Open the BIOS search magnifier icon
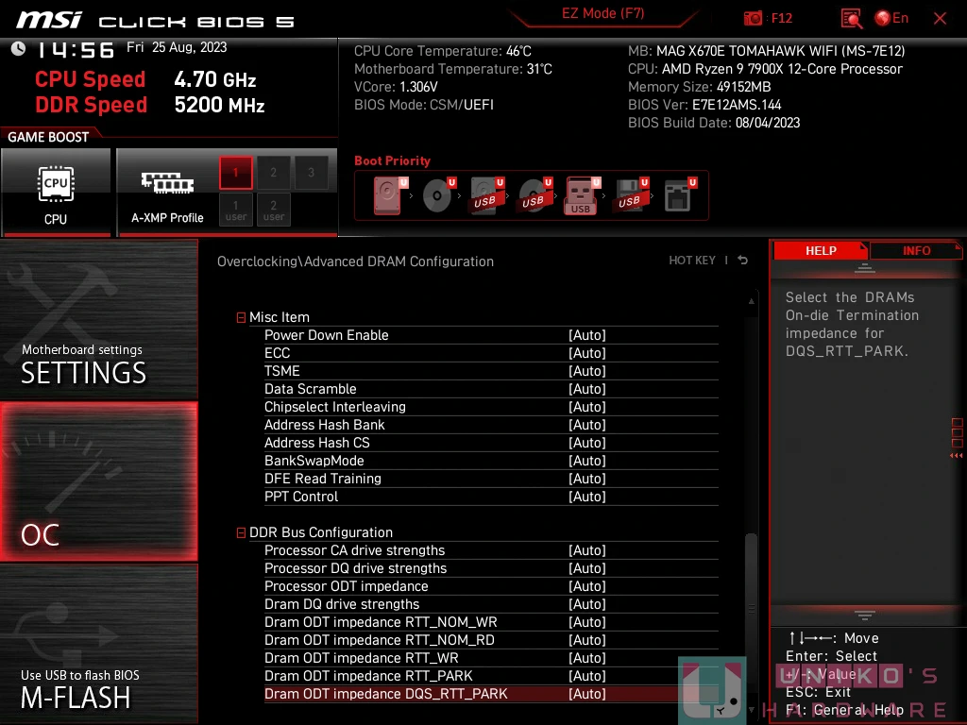This screenshot has height=725, width=967. 851,18
